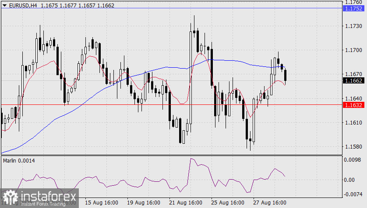Click the chart menu triangle beside EURUSD,H4
Screen dimensions: 367x208
click(x=4, y=5)
